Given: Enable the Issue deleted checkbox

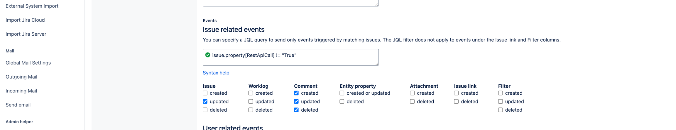Looking at the screenshot, I should pyautogui.click(x=205, y=110).
